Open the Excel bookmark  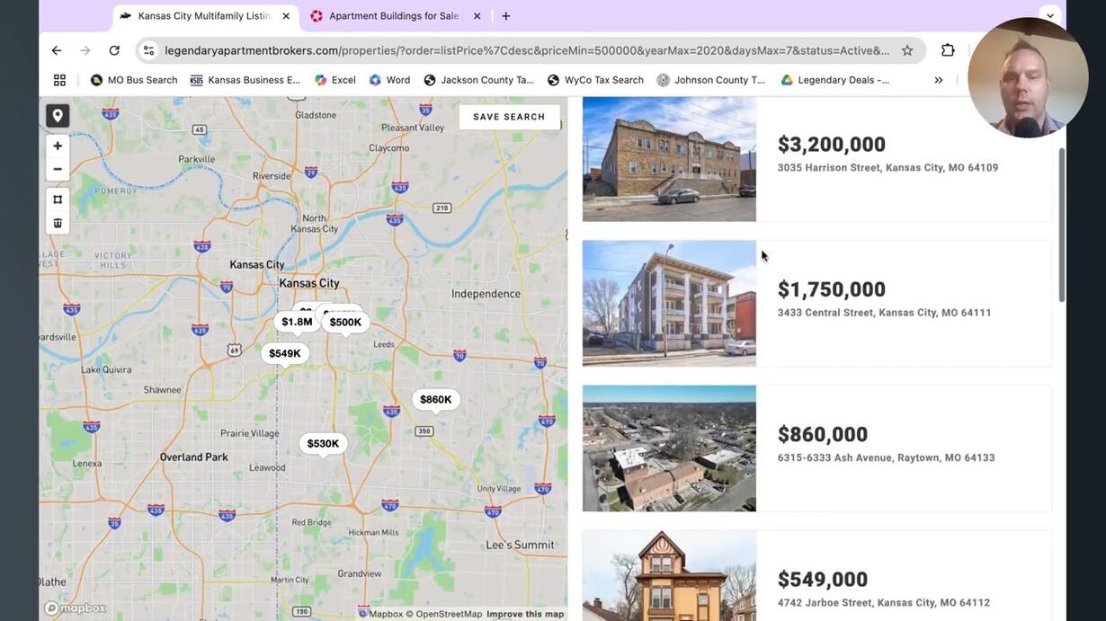tap(335, 80)
